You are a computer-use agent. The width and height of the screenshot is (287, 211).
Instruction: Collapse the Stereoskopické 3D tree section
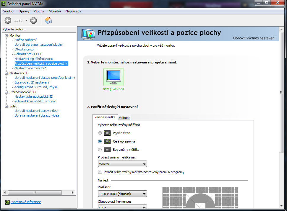pos(7,92)
